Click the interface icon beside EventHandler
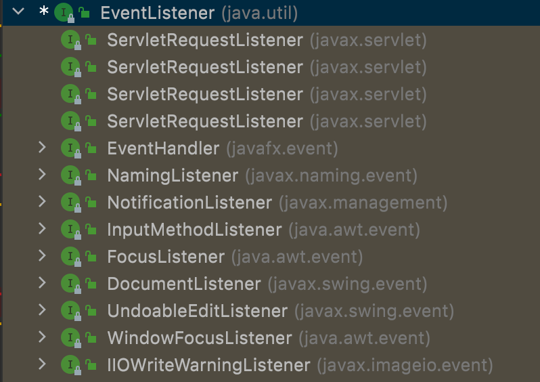Viewport: 540px width, 382px height. (x=69, y=148)
